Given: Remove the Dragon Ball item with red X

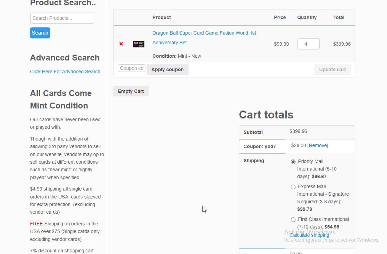Looking at the screenshot, I should tap(121, 44).
